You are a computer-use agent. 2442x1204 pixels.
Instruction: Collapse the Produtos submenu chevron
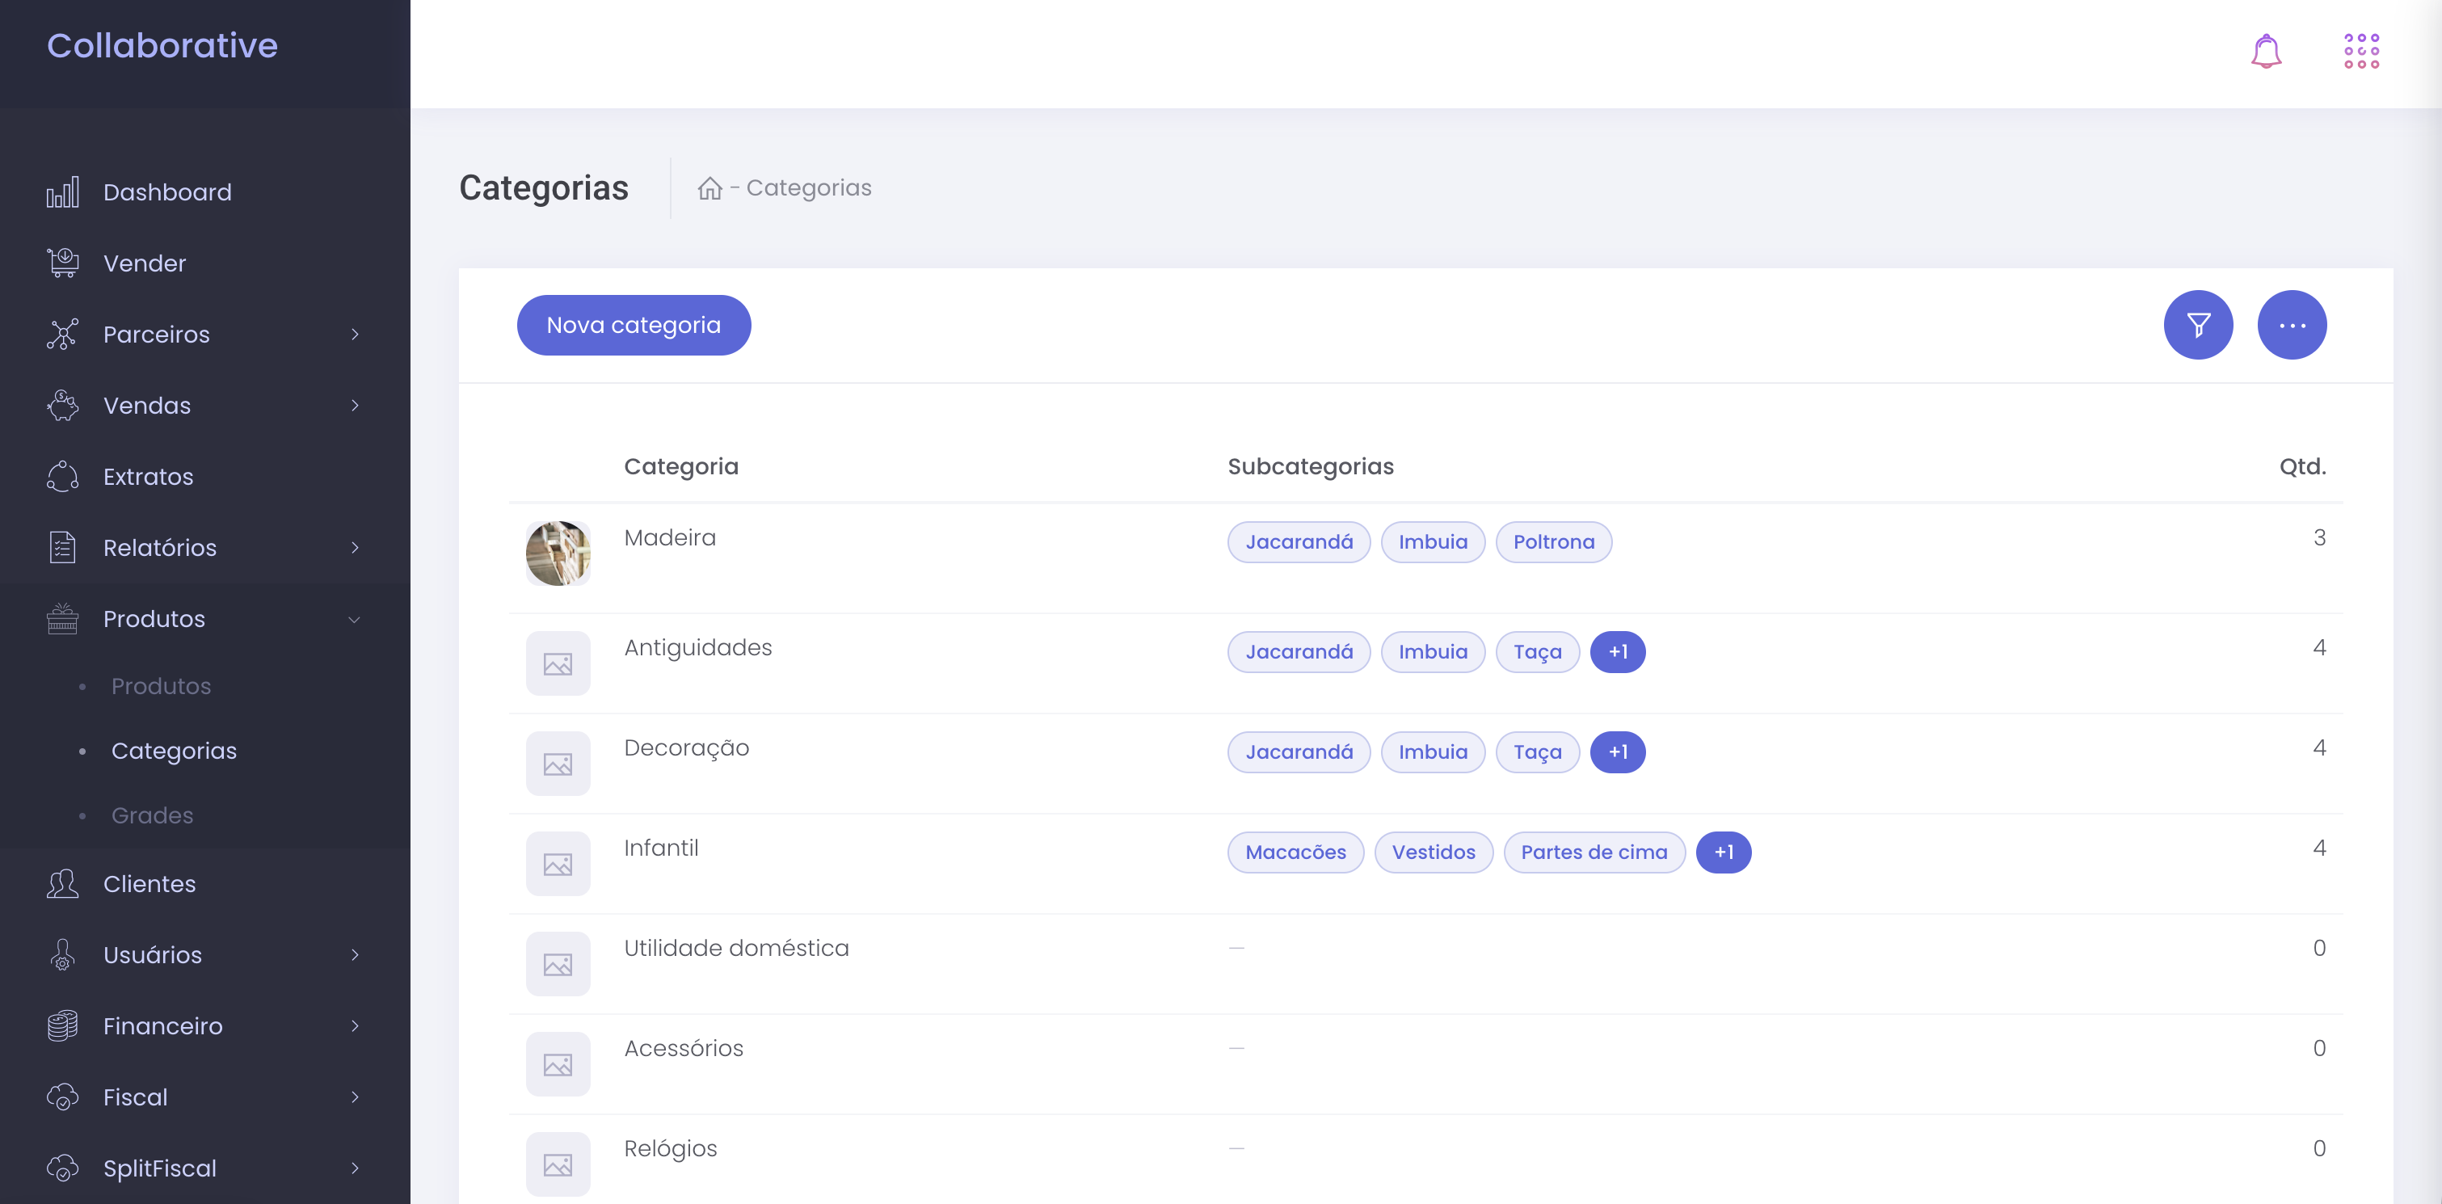point(355,619)
